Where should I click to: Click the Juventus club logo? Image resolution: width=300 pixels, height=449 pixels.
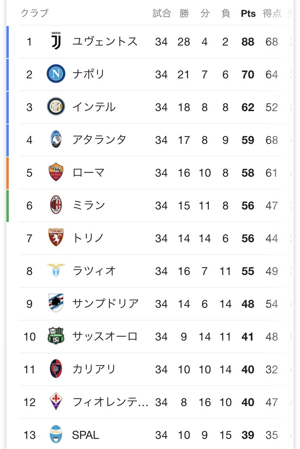tap(56, 41)
